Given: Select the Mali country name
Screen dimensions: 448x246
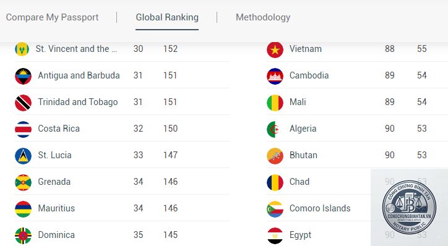Looking at the screenshot, I should [x=298, y=102].
